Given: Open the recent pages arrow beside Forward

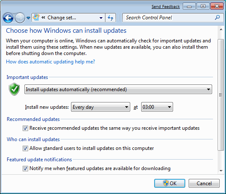Looking at the screenshot, I should (x=28, y=18).
